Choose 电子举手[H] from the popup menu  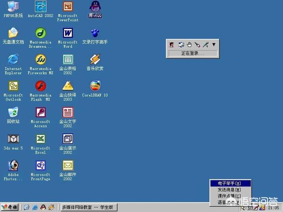230,183
